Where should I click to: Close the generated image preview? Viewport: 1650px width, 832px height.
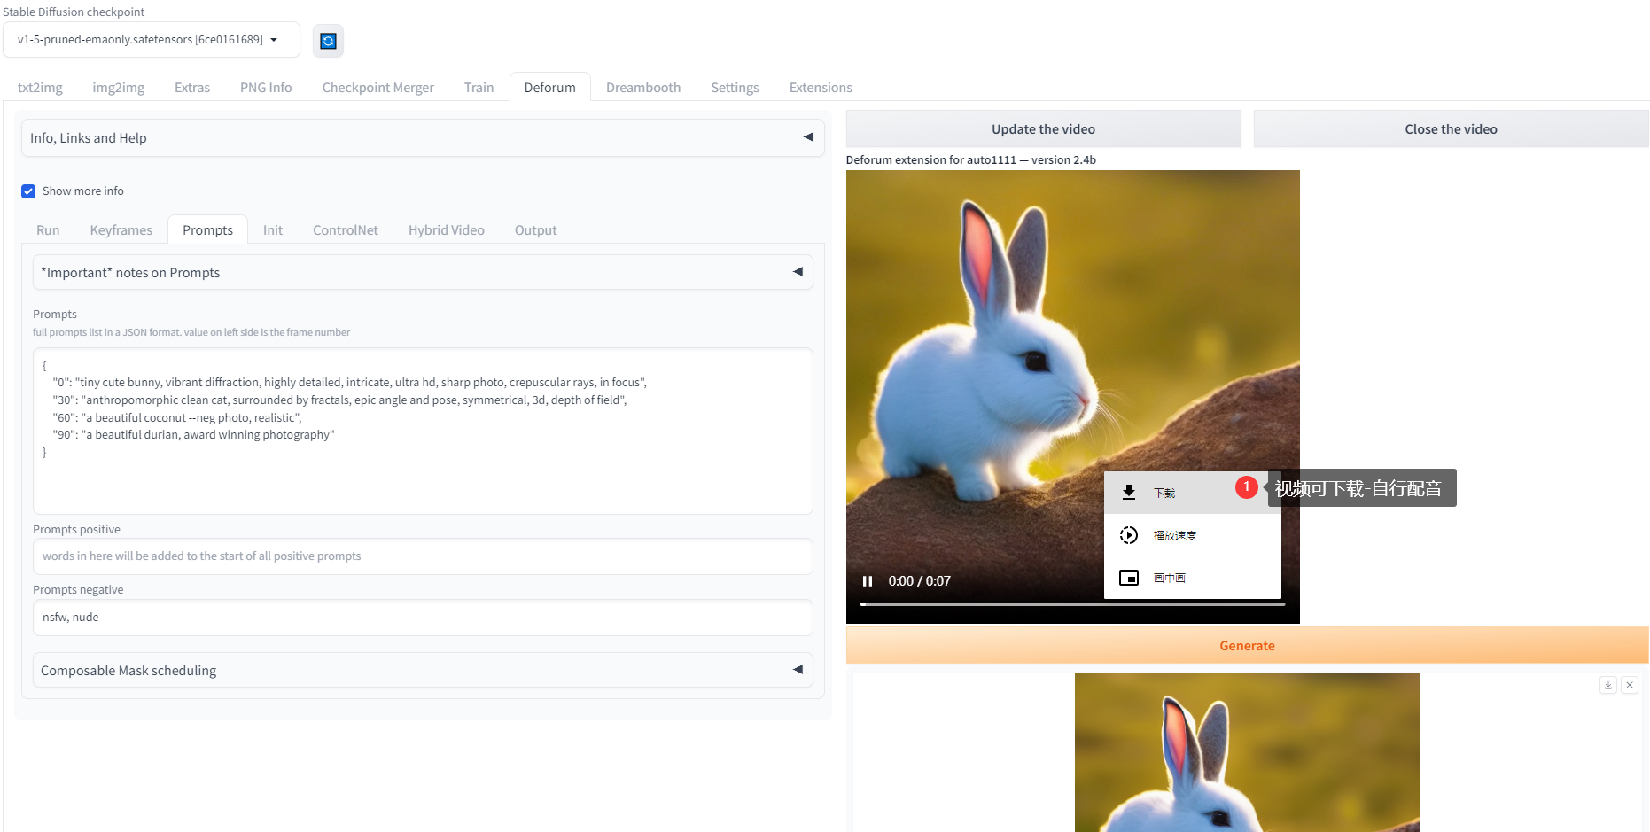(1630, 685)
